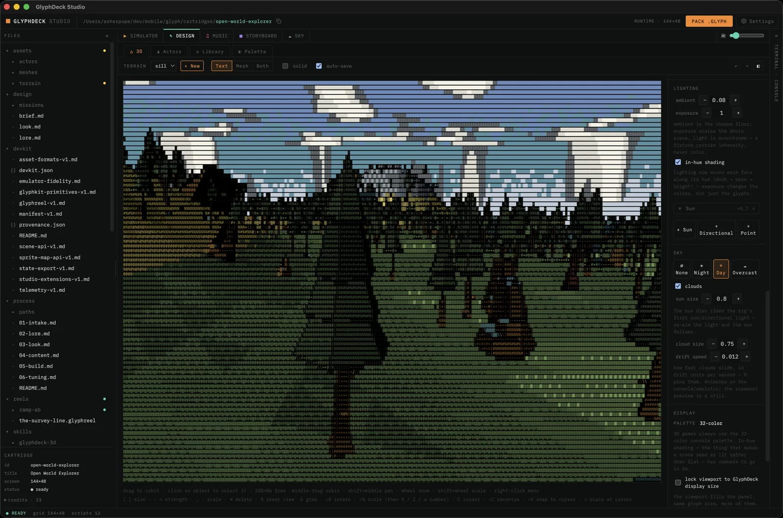Click the undo arrow icon

(736, 66)
